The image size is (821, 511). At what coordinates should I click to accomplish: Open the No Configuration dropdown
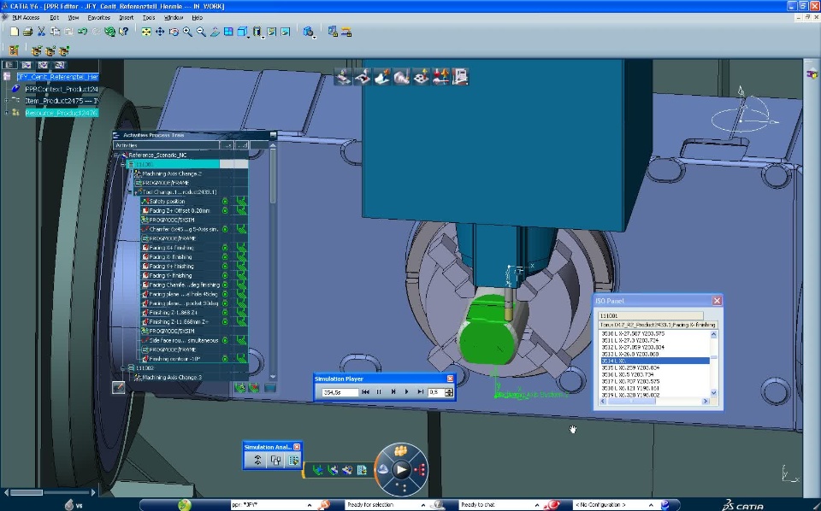[x=651, y=505]
